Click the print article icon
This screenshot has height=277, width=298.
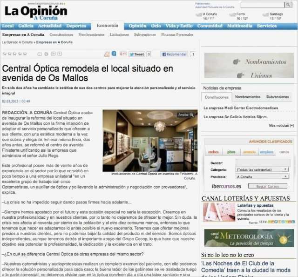tap(47, 54)
